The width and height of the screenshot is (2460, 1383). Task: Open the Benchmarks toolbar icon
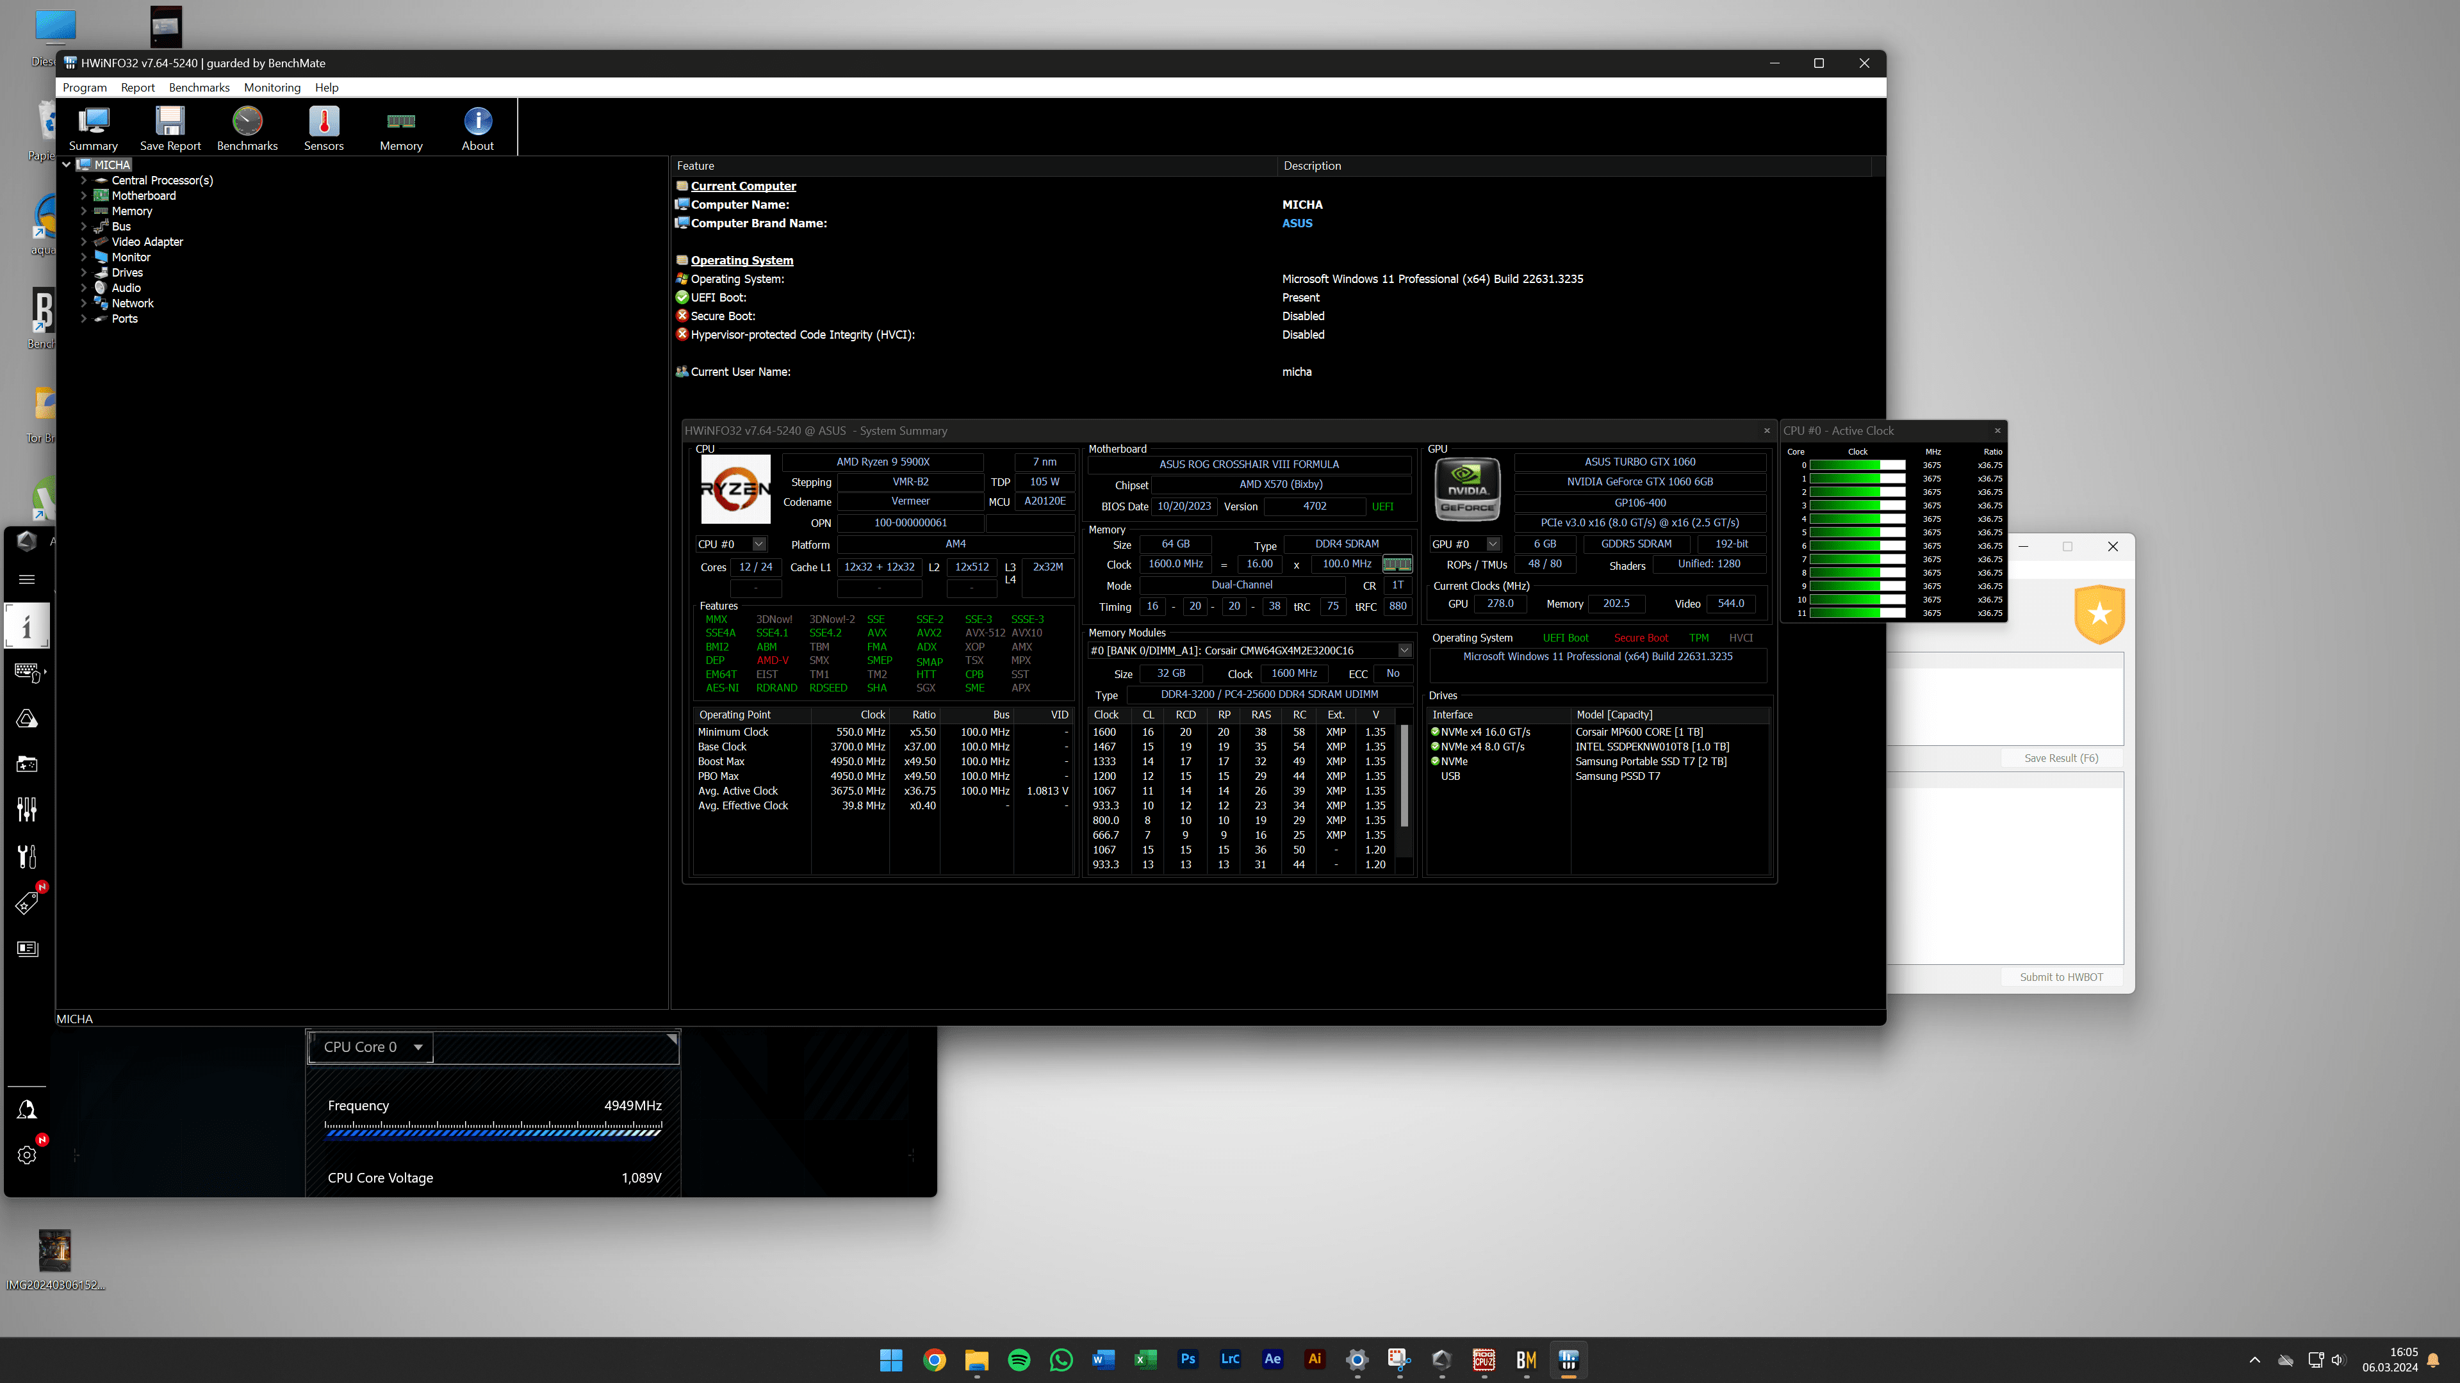[247, 128]
